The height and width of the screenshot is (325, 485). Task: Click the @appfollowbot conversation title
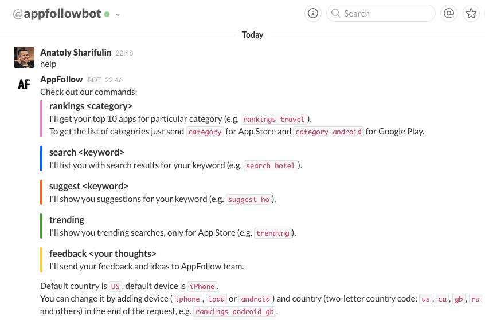(x=57, y=14)
